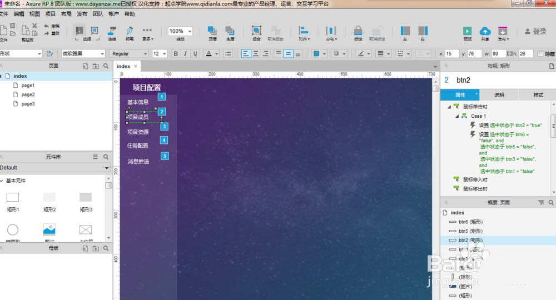This screenshot has width=556, height=300.
Task: Select the contained selection mode tool
Action: click(x=95, y=31)
